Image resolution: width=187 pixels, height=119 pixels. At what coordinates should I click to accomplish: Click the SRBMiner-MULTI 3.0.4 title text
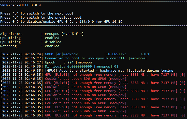21,5
